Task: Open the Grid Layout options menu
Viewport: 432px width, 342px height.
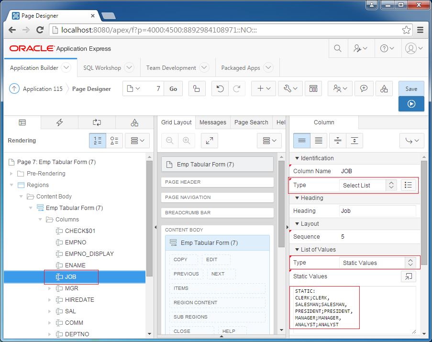Action: click(x=269, y=141)
